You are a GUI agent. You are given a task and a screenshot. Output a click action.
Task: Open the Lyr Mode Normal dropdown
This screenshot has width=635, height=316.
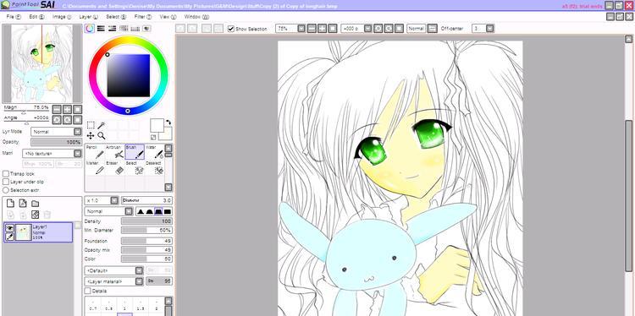pos(56,132)
